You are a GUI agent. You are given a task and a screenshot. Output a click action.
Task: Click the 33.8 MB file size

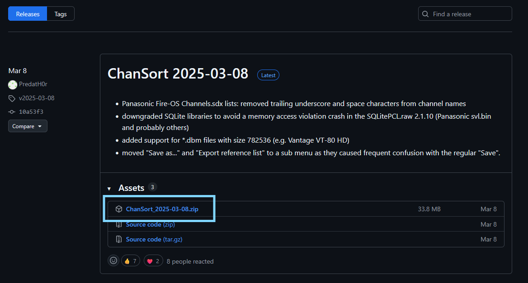tap(429, 209)
